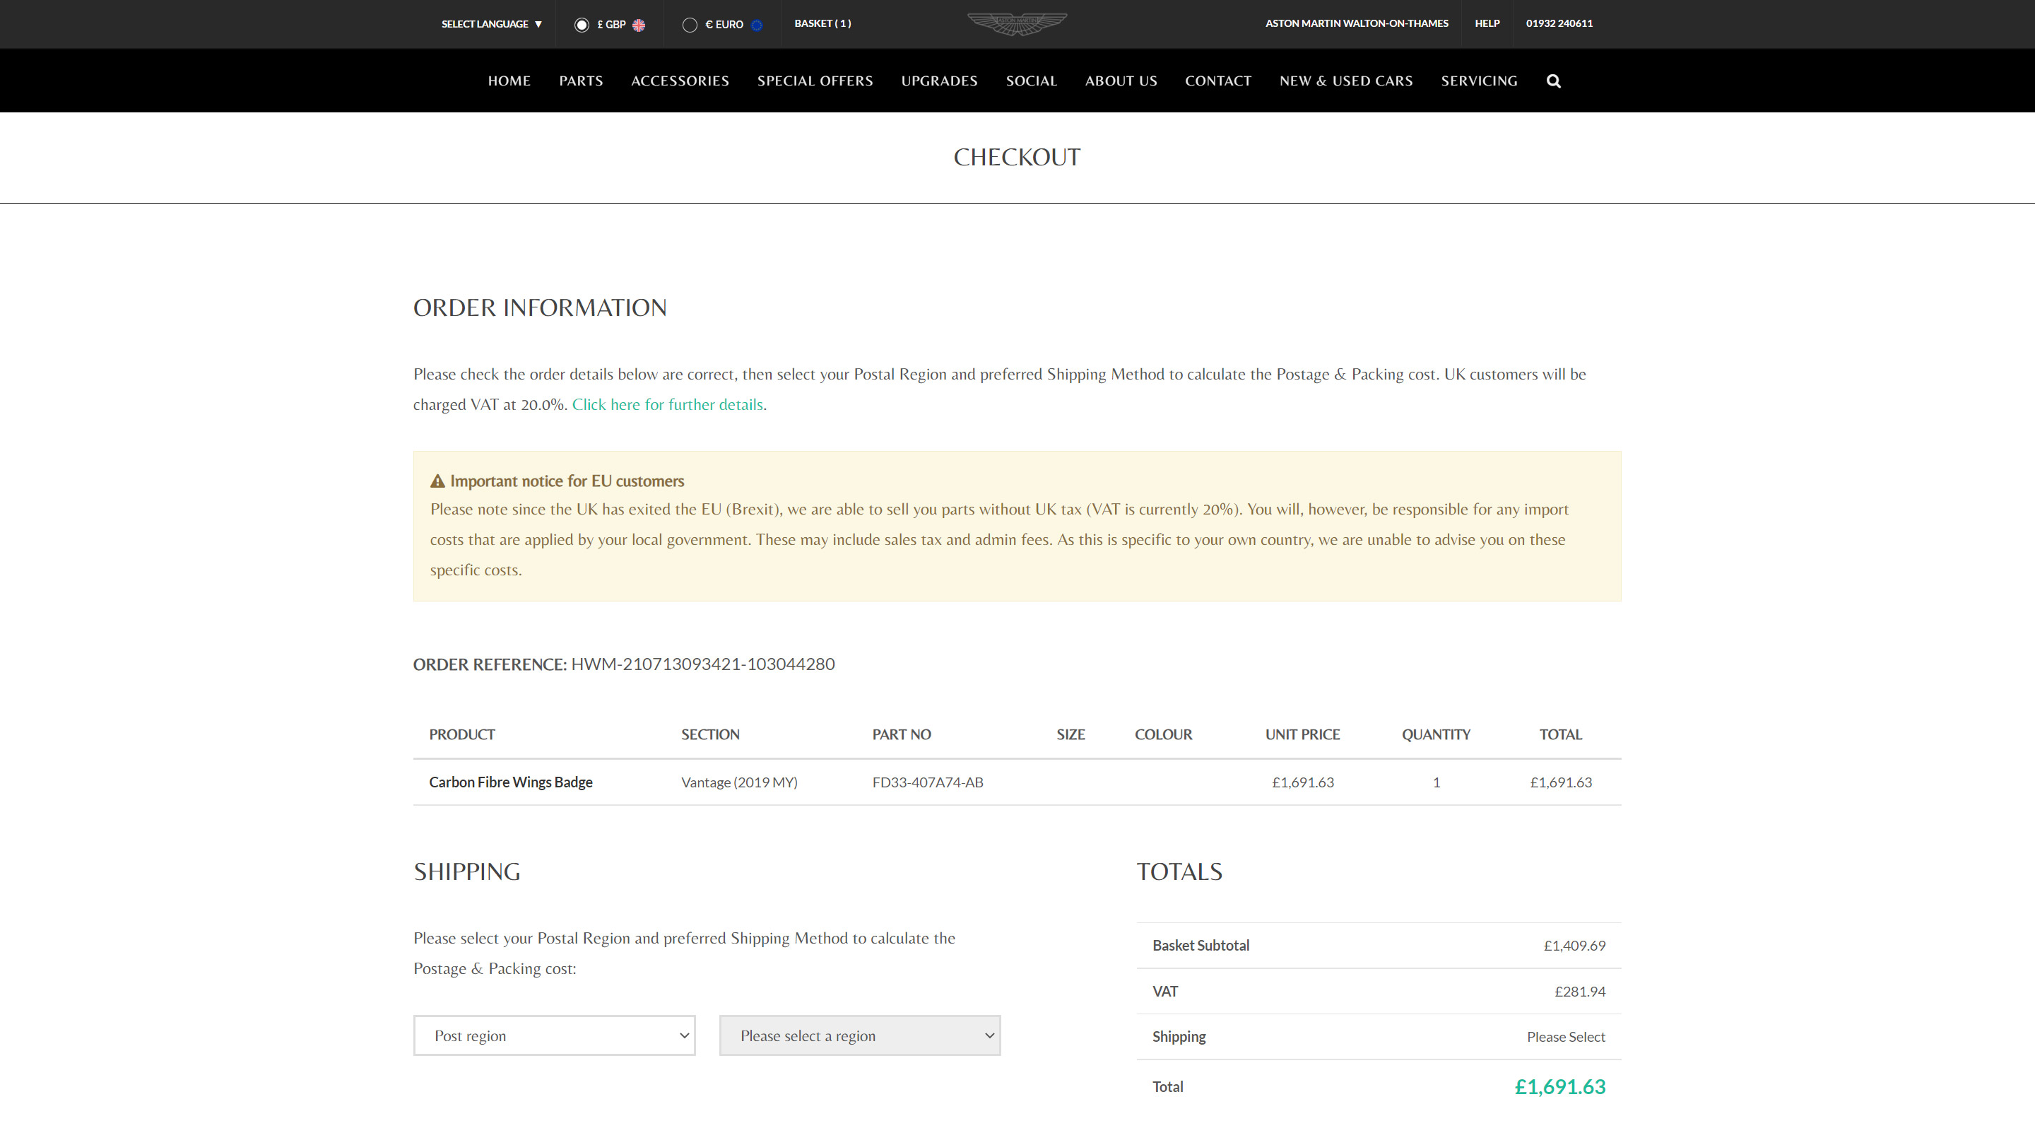This screenshot has height=1145, width=2035.
Task: Click the warning triangle in the EU notice
Action: tap(437, 481)
